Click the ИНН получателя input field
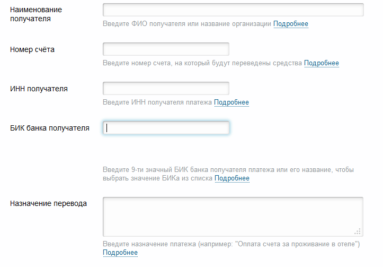 [166, 89]
